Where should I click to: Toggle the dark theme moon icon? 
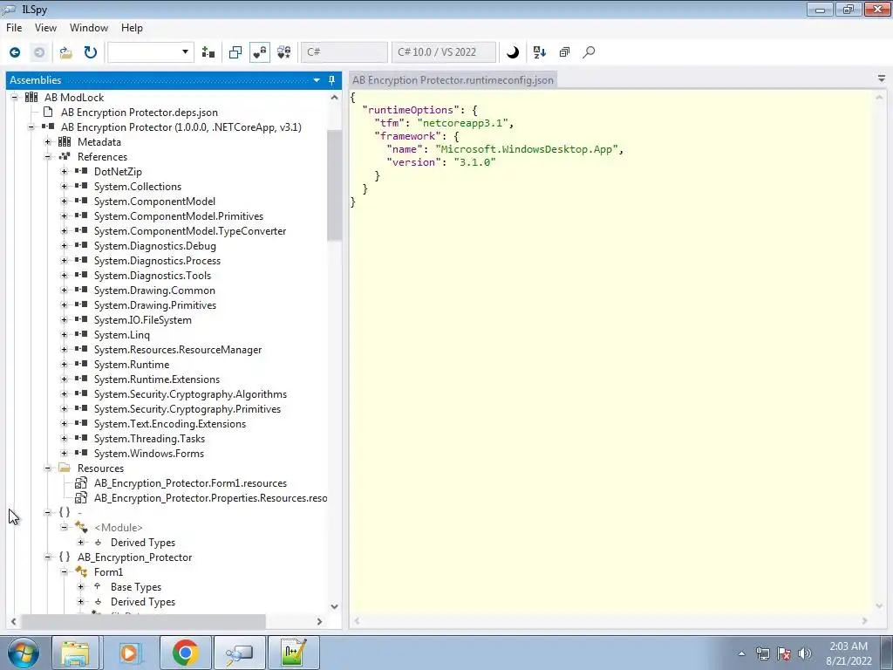513,52
